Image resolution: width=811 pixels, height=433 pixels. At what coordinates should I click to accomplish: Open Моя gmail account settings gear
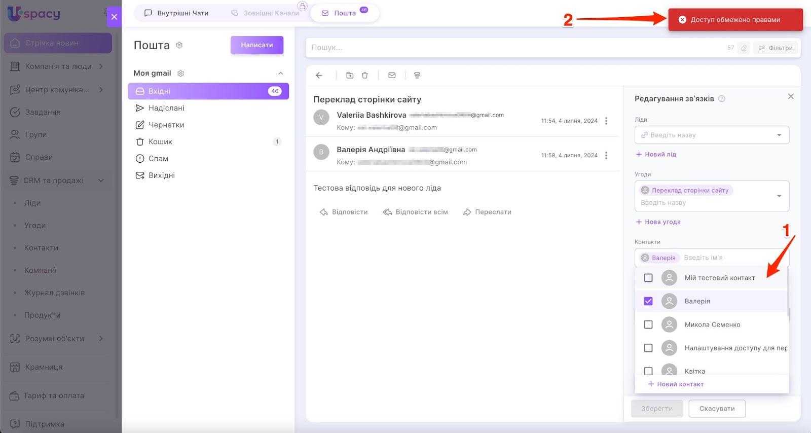click(180, 74)
